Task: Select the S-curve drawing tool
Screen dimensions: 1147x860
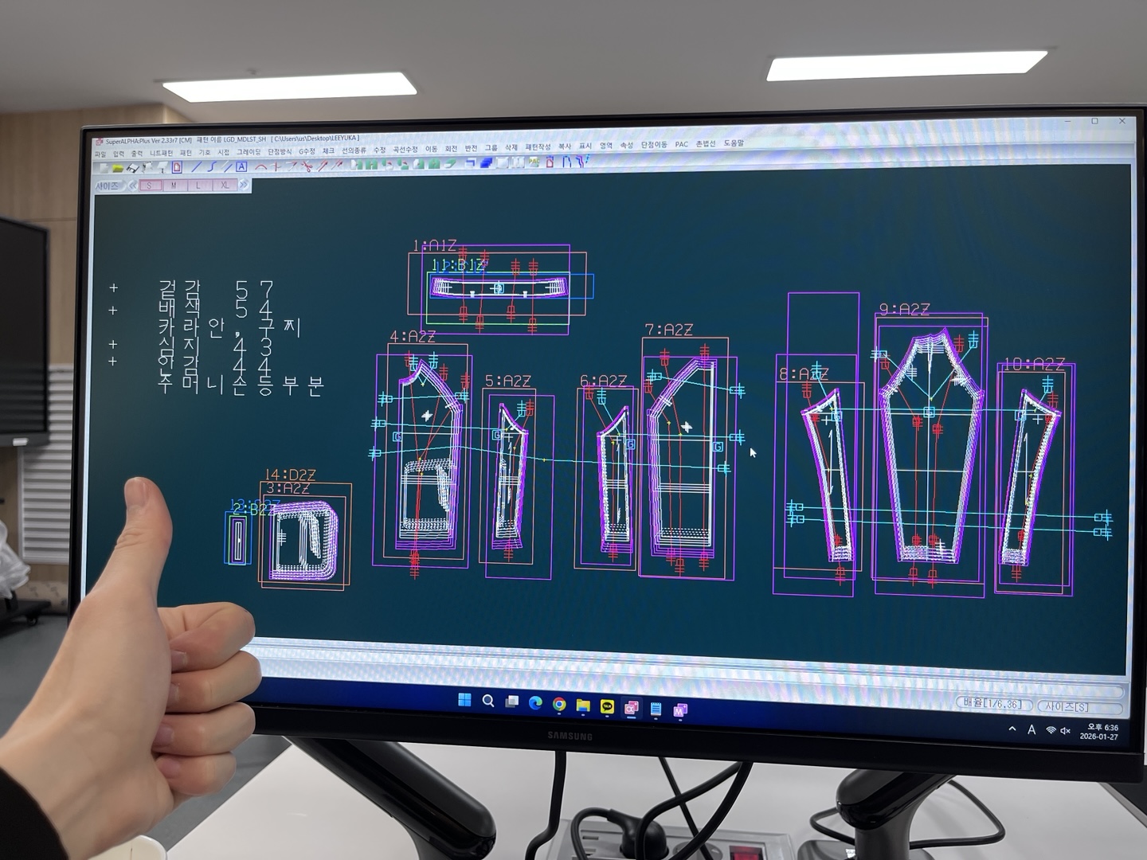Action: click(x=211, y=167)
